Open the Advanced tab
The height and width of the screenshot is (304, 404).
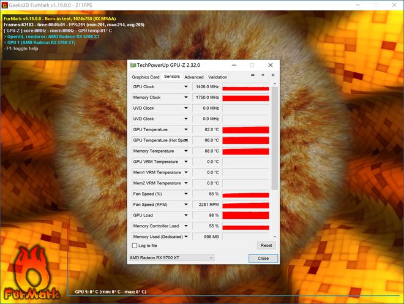click(x=194, y=77)
